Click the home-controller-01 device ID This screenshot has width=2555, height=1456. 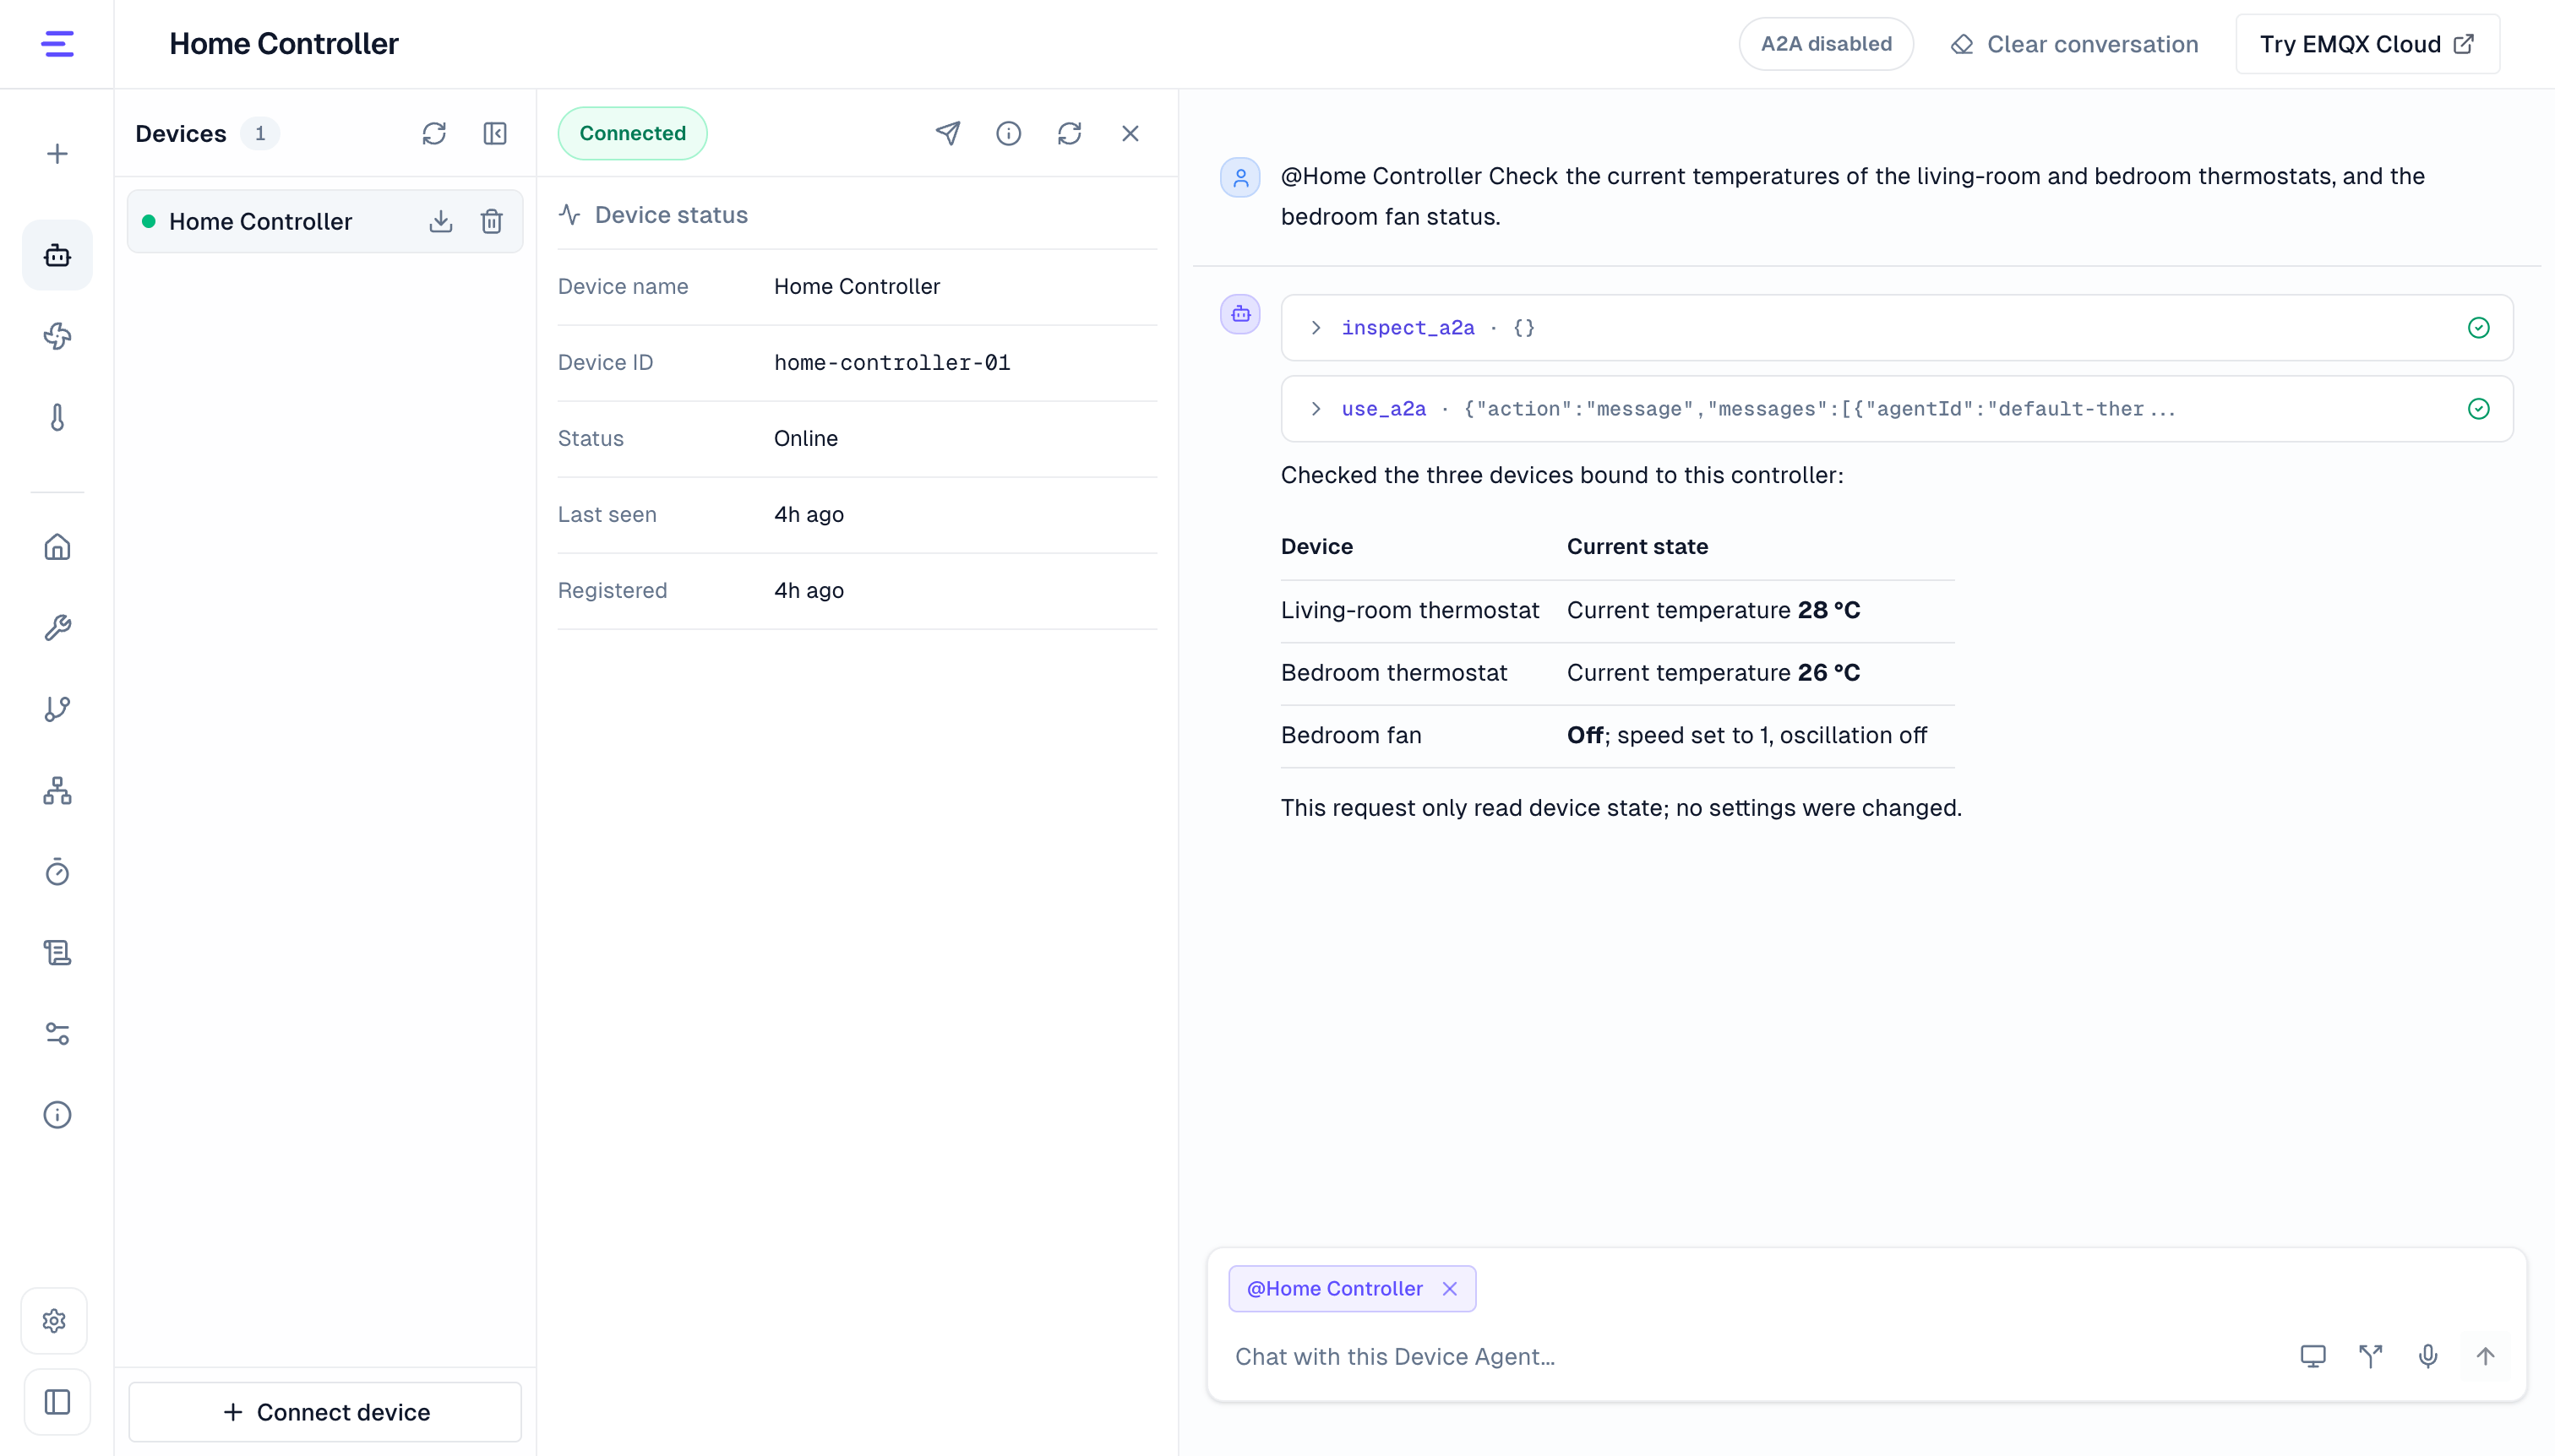pos(892,363)
